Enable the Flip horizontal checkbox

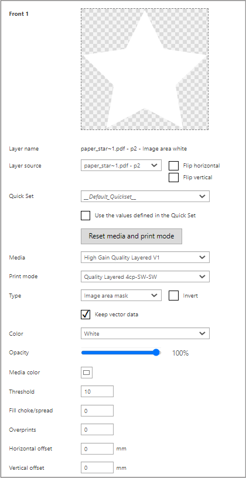click(173, 166)
